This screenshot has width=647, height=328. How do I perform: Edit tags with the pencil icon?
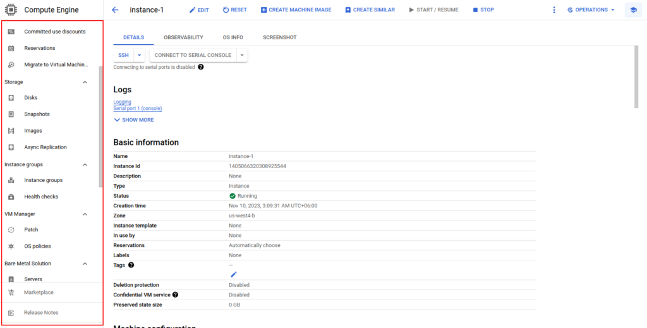pos(234,274)
